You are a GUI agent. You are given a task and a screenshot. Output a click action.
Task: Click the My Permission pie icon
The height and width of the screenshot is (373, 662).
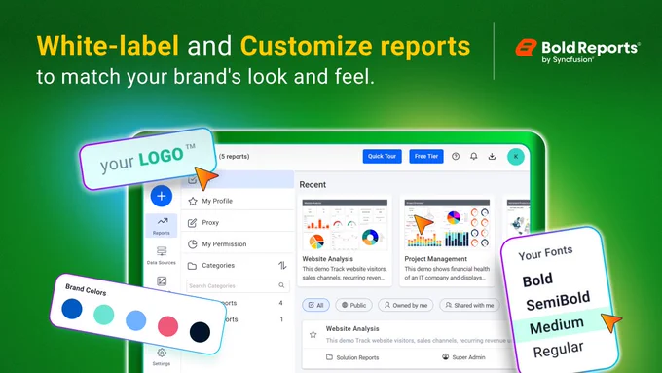pyautogui.click(x=192, y=244)
